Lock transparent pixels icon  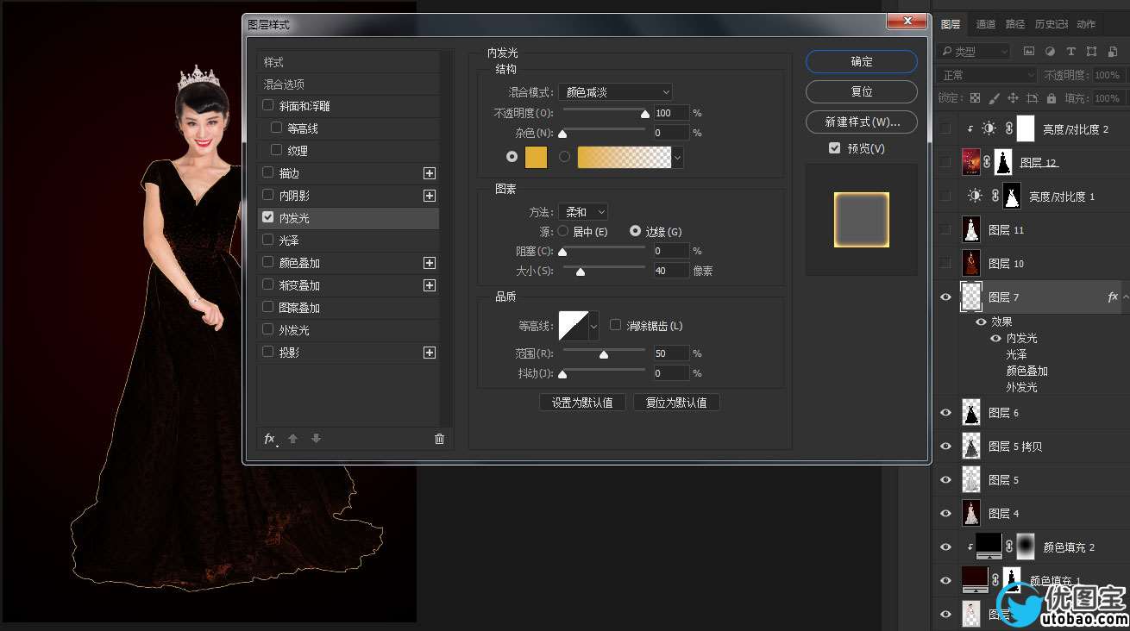click(975, 98)
